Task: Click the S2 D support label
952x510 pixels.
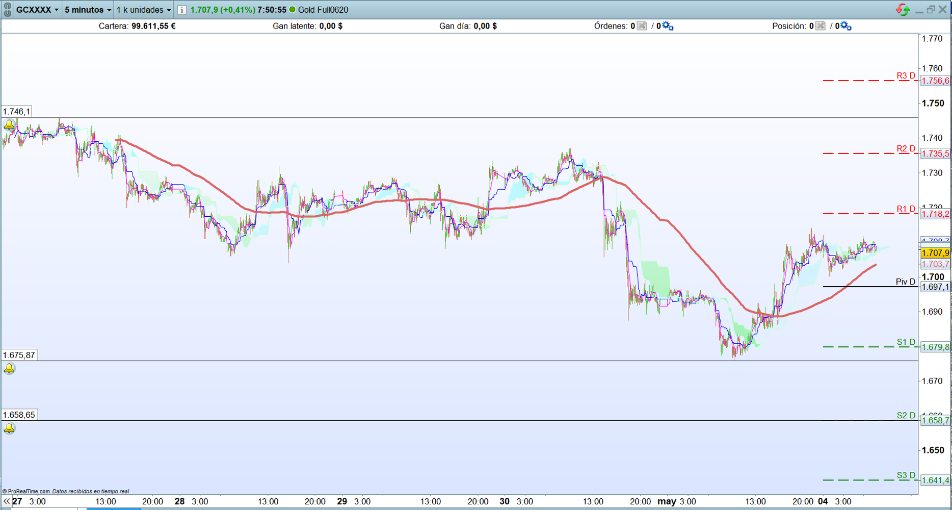Action: point(906,416)
